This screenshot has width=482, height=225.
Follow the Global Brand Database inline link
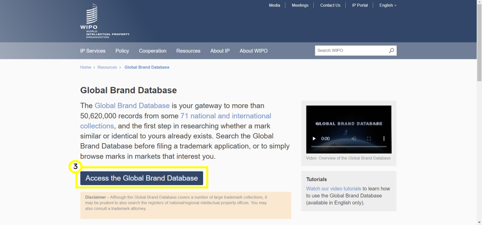tap(132, 106)
